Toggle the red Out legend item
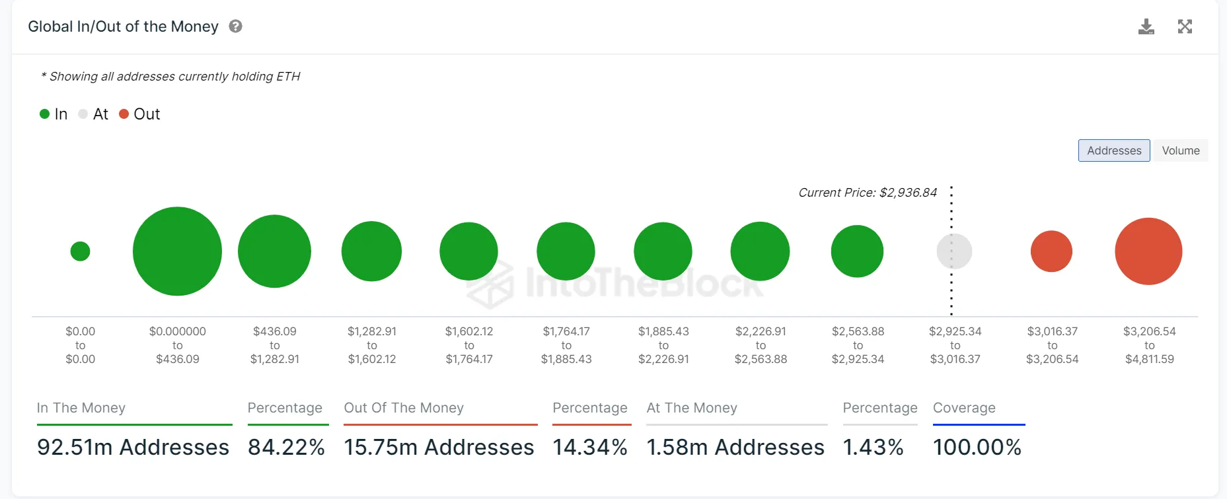 coord(139,114)
